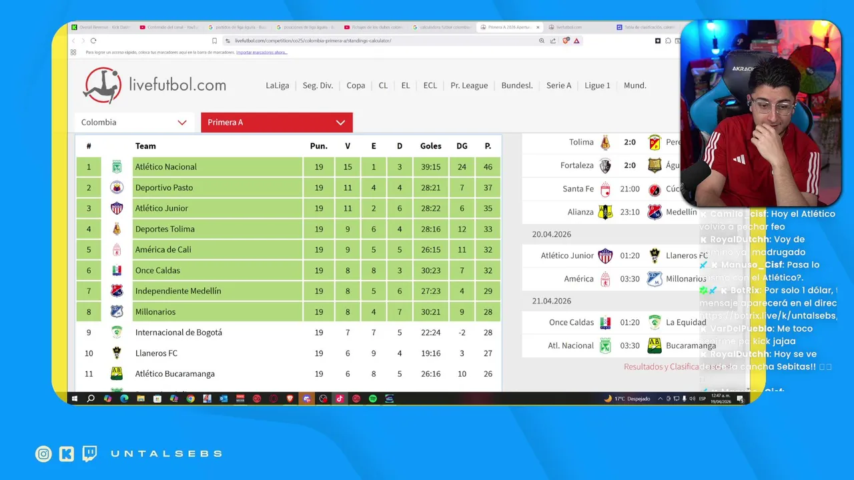
Task: Click the Internacional de Bogotá crest
Action: click(x=117, y=332)
